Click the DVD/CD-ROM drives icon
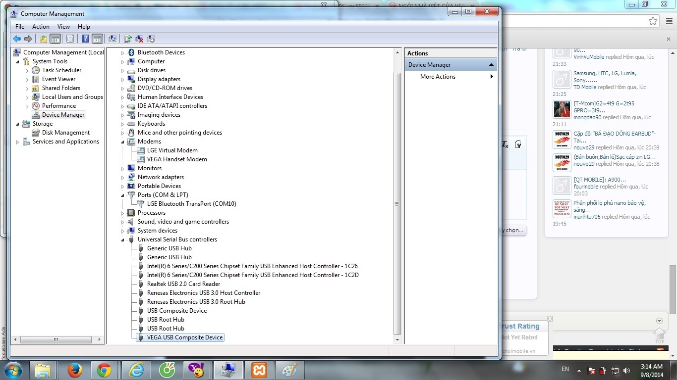 (131, 88)
